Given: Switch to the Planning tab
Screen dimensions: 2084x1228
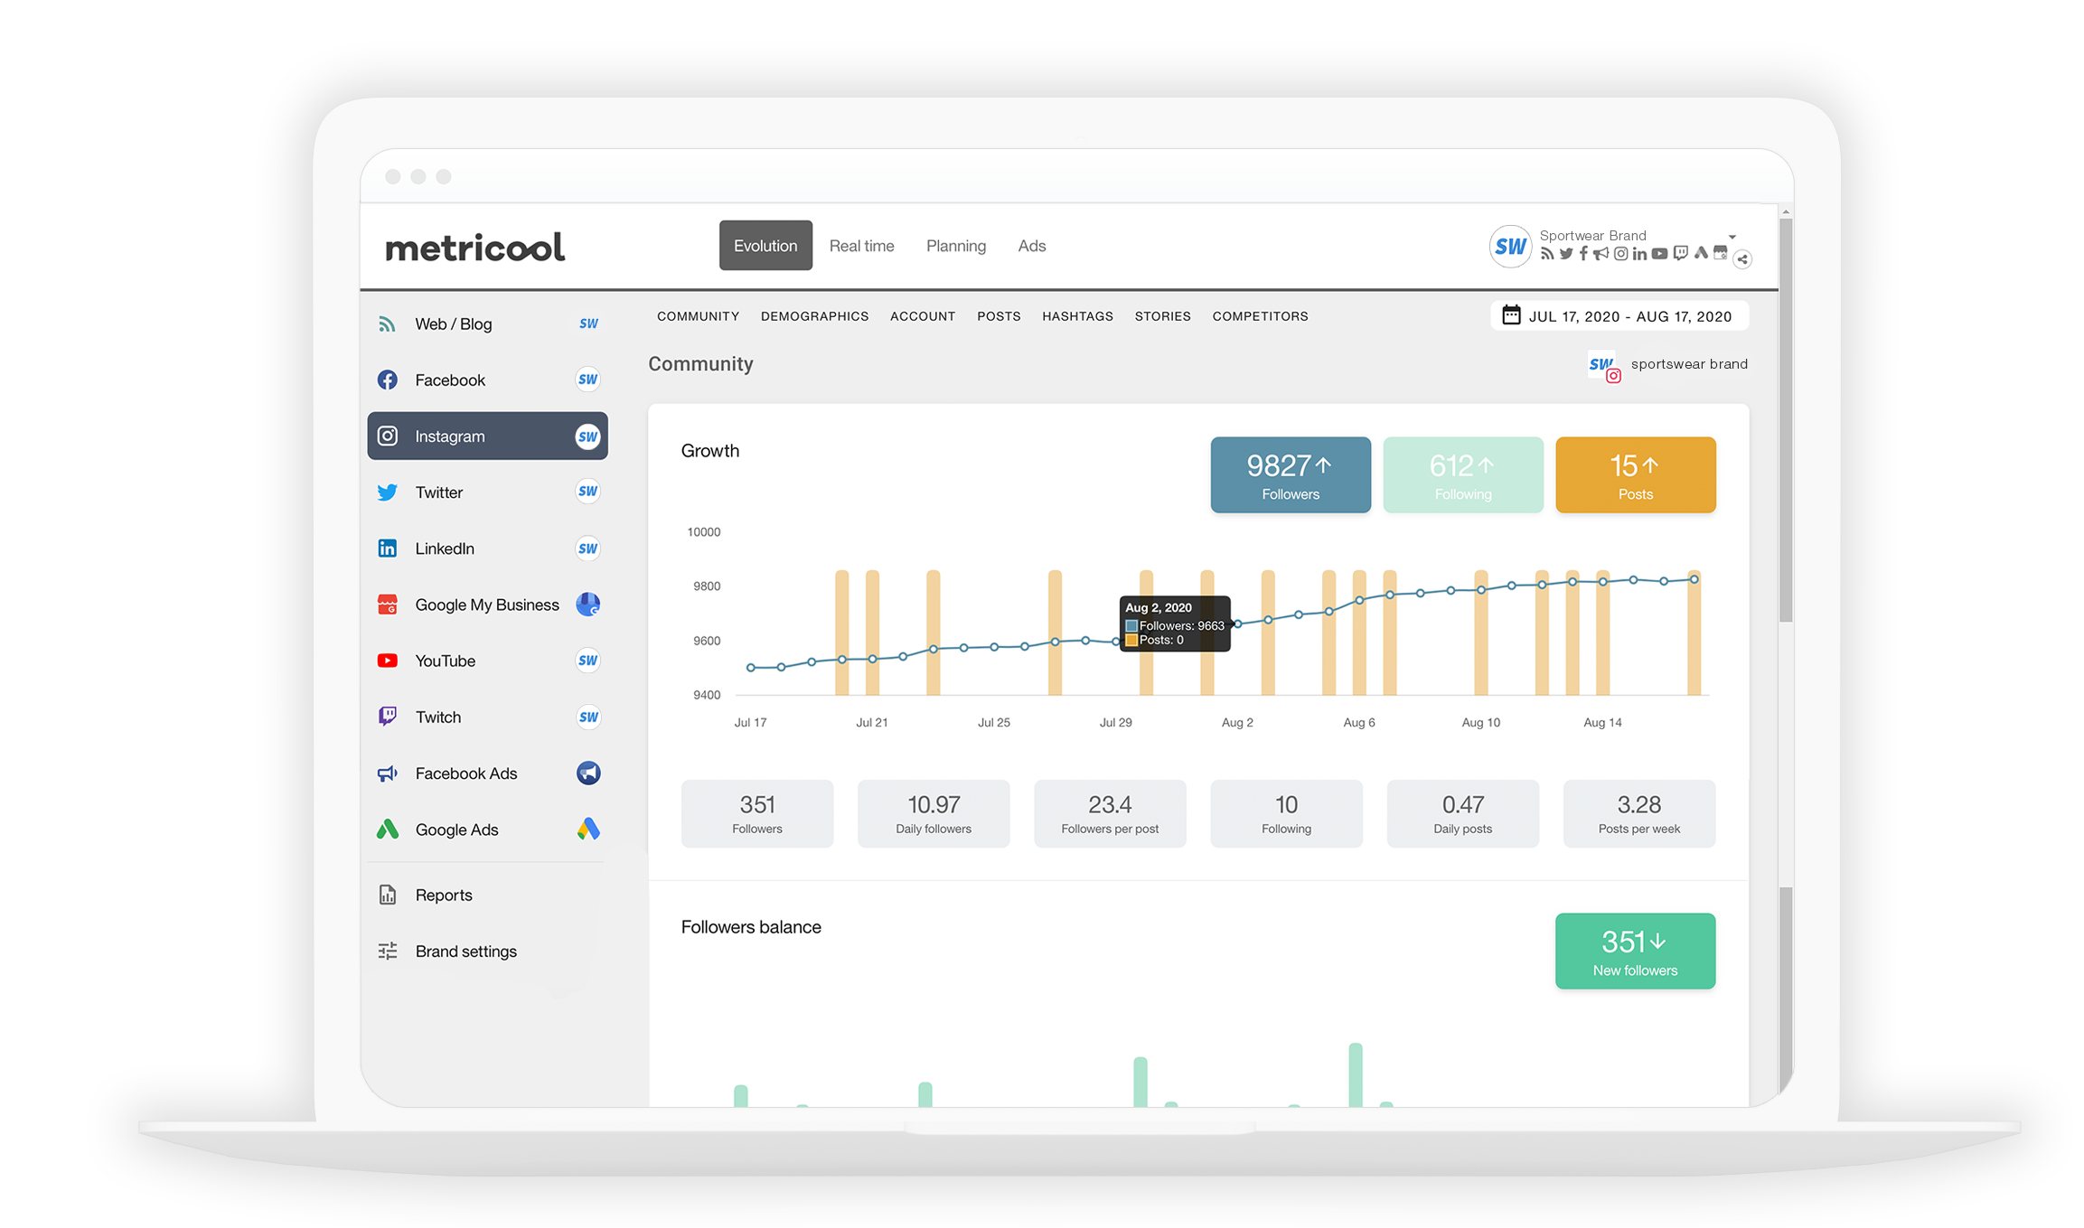Looking at the screenshot, I should (955, 246).
